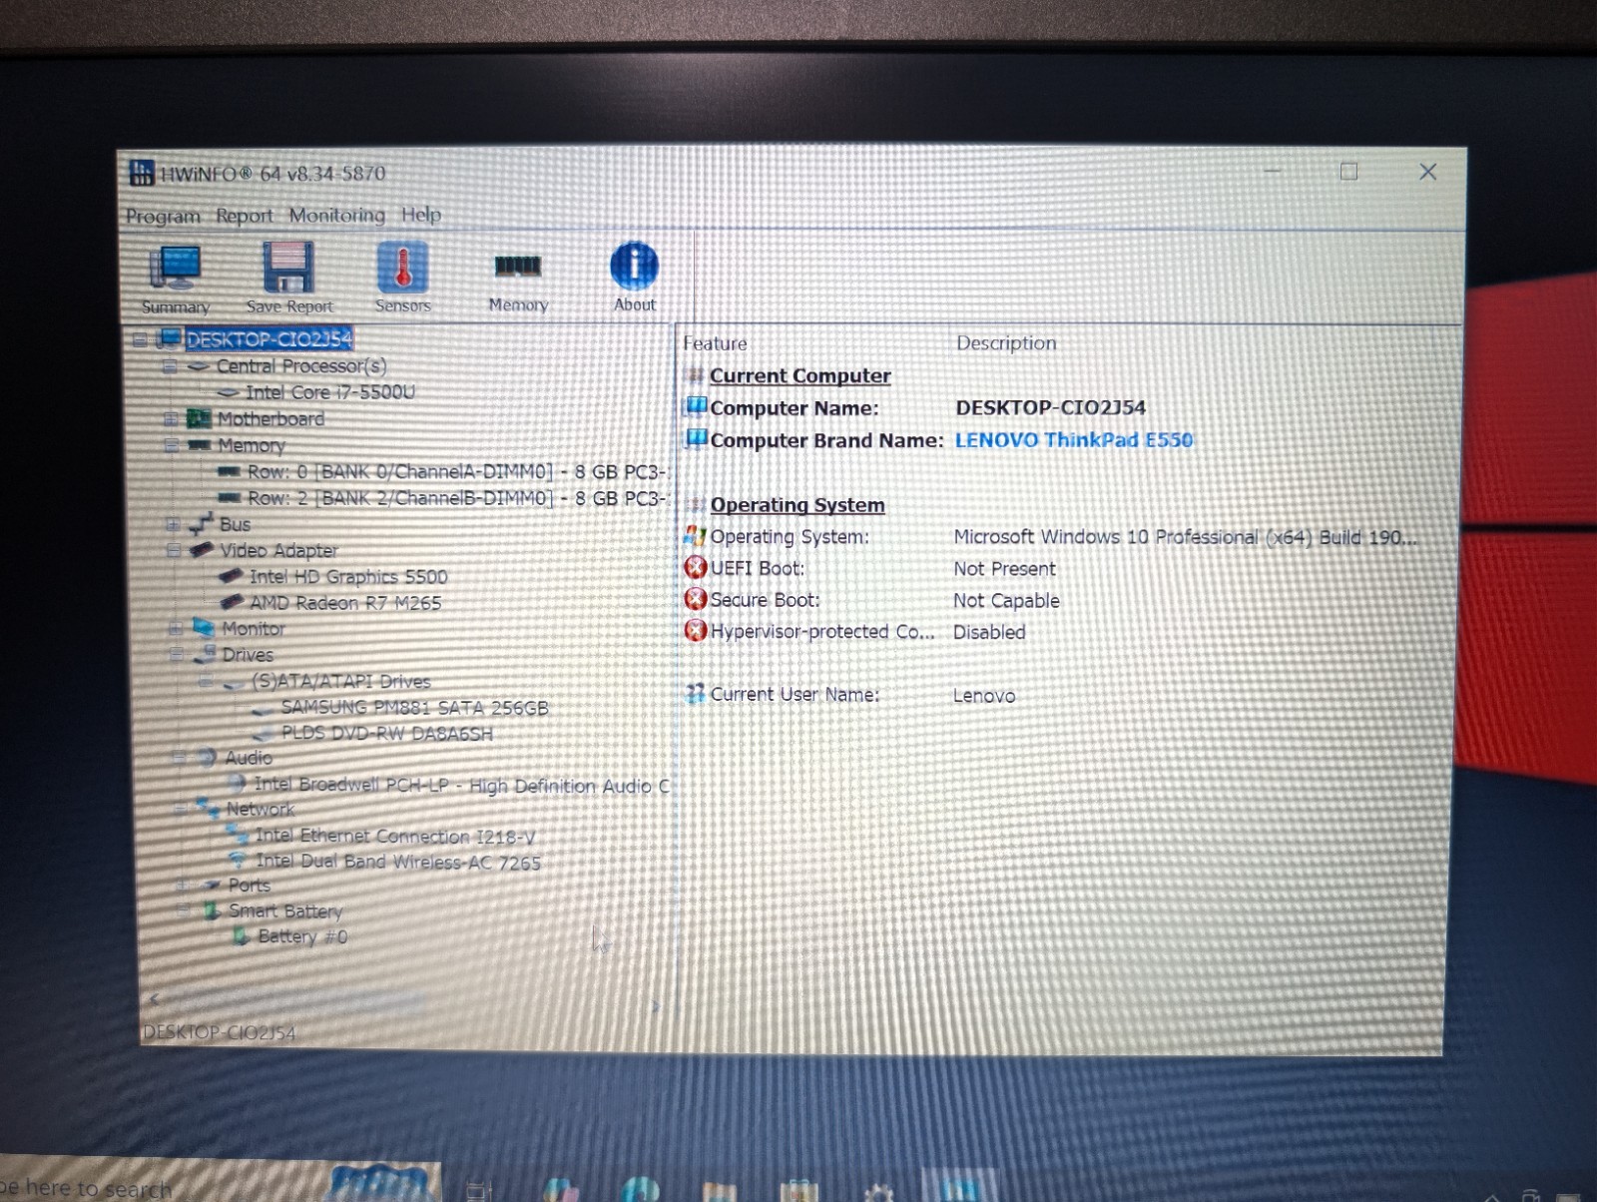Select the Smart Battery tree item
Screen dimensions: 1597x1202
tap(285, 911)
